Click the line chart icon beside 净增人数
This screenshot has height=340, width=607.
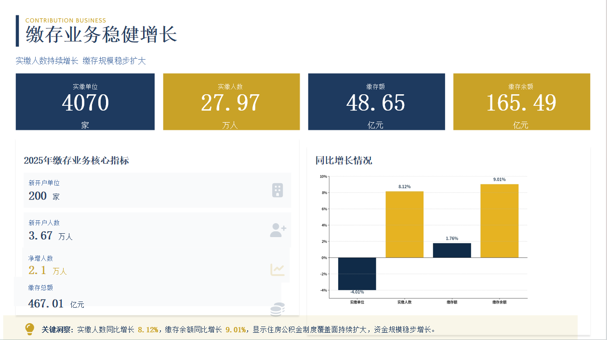point(277,270)
